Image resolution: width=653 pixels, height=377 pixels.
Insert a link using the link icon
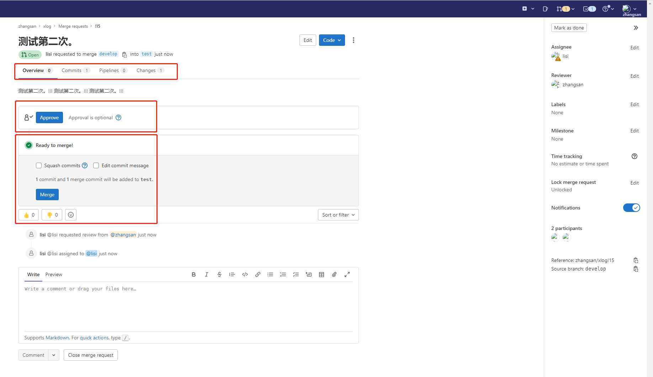[x=258, y=274]
